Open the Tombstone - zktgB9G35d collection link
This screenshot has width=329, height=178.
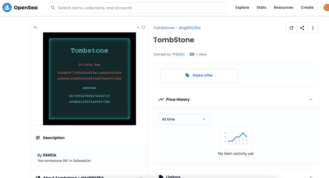(177, 28)
